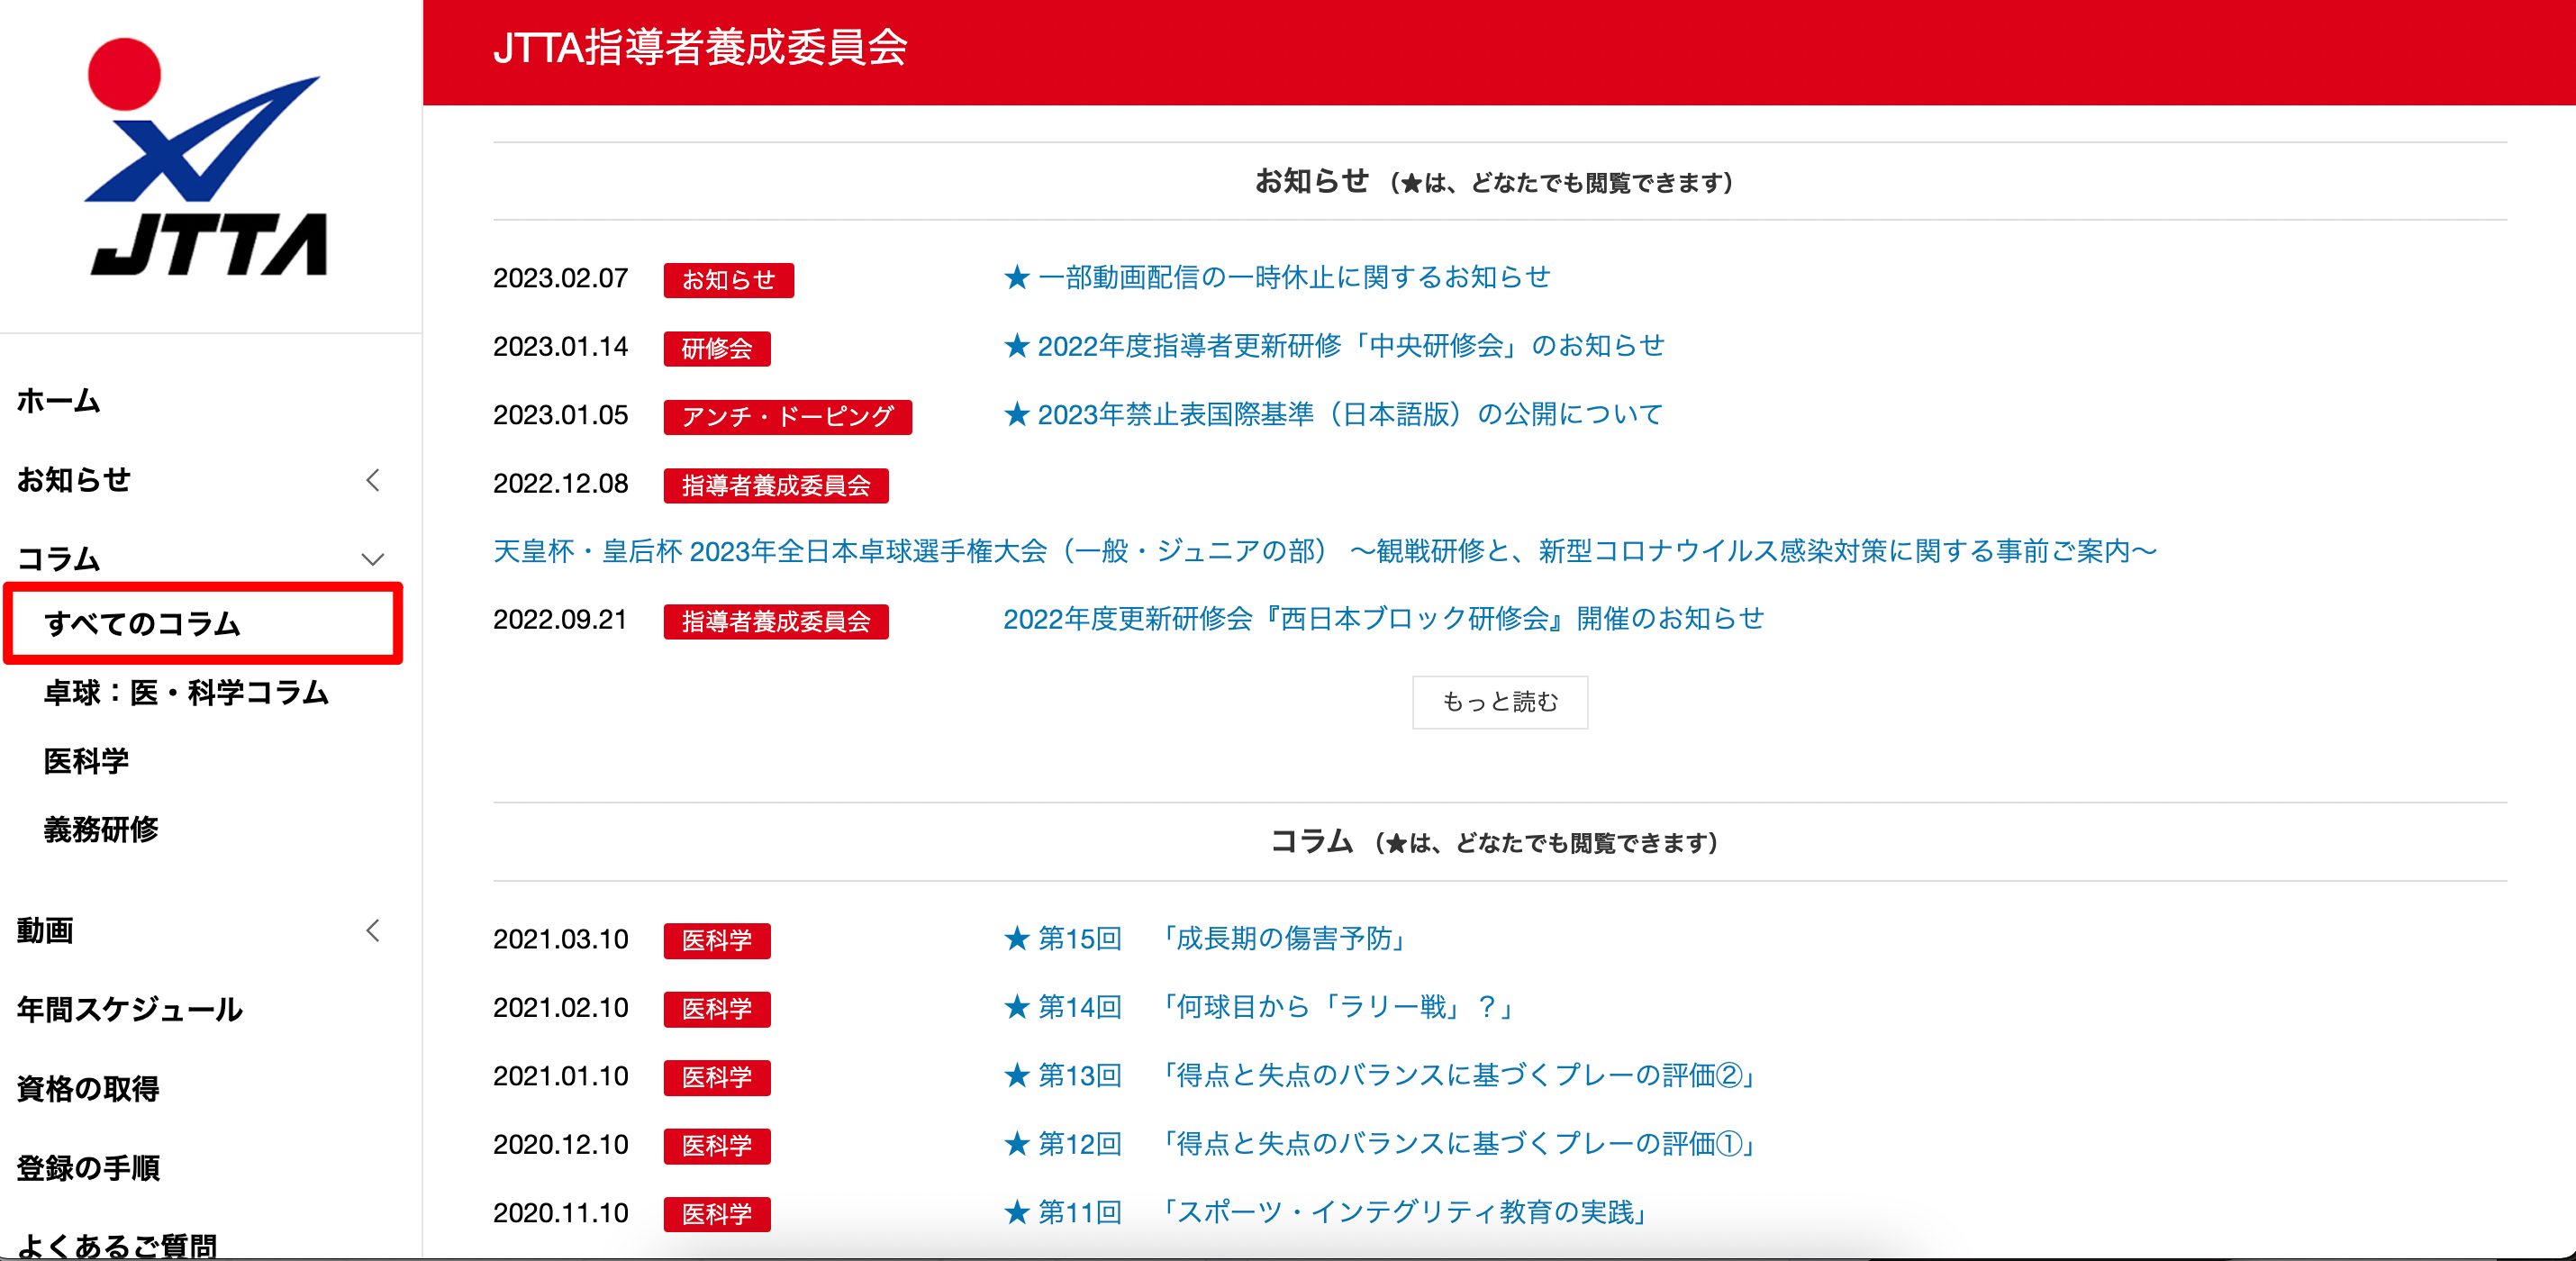The height and width of the screenshot is (1261, 2576).
Task: Open the コラム sidebar menu
Action: pyautogui.click(x=59, y=558)
